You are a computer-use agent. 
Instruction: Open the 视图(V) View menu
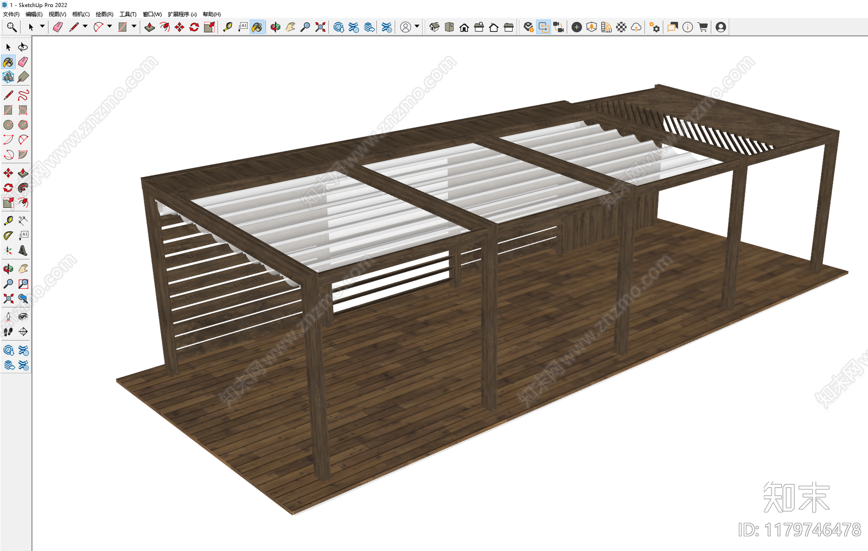click(58, 14)
